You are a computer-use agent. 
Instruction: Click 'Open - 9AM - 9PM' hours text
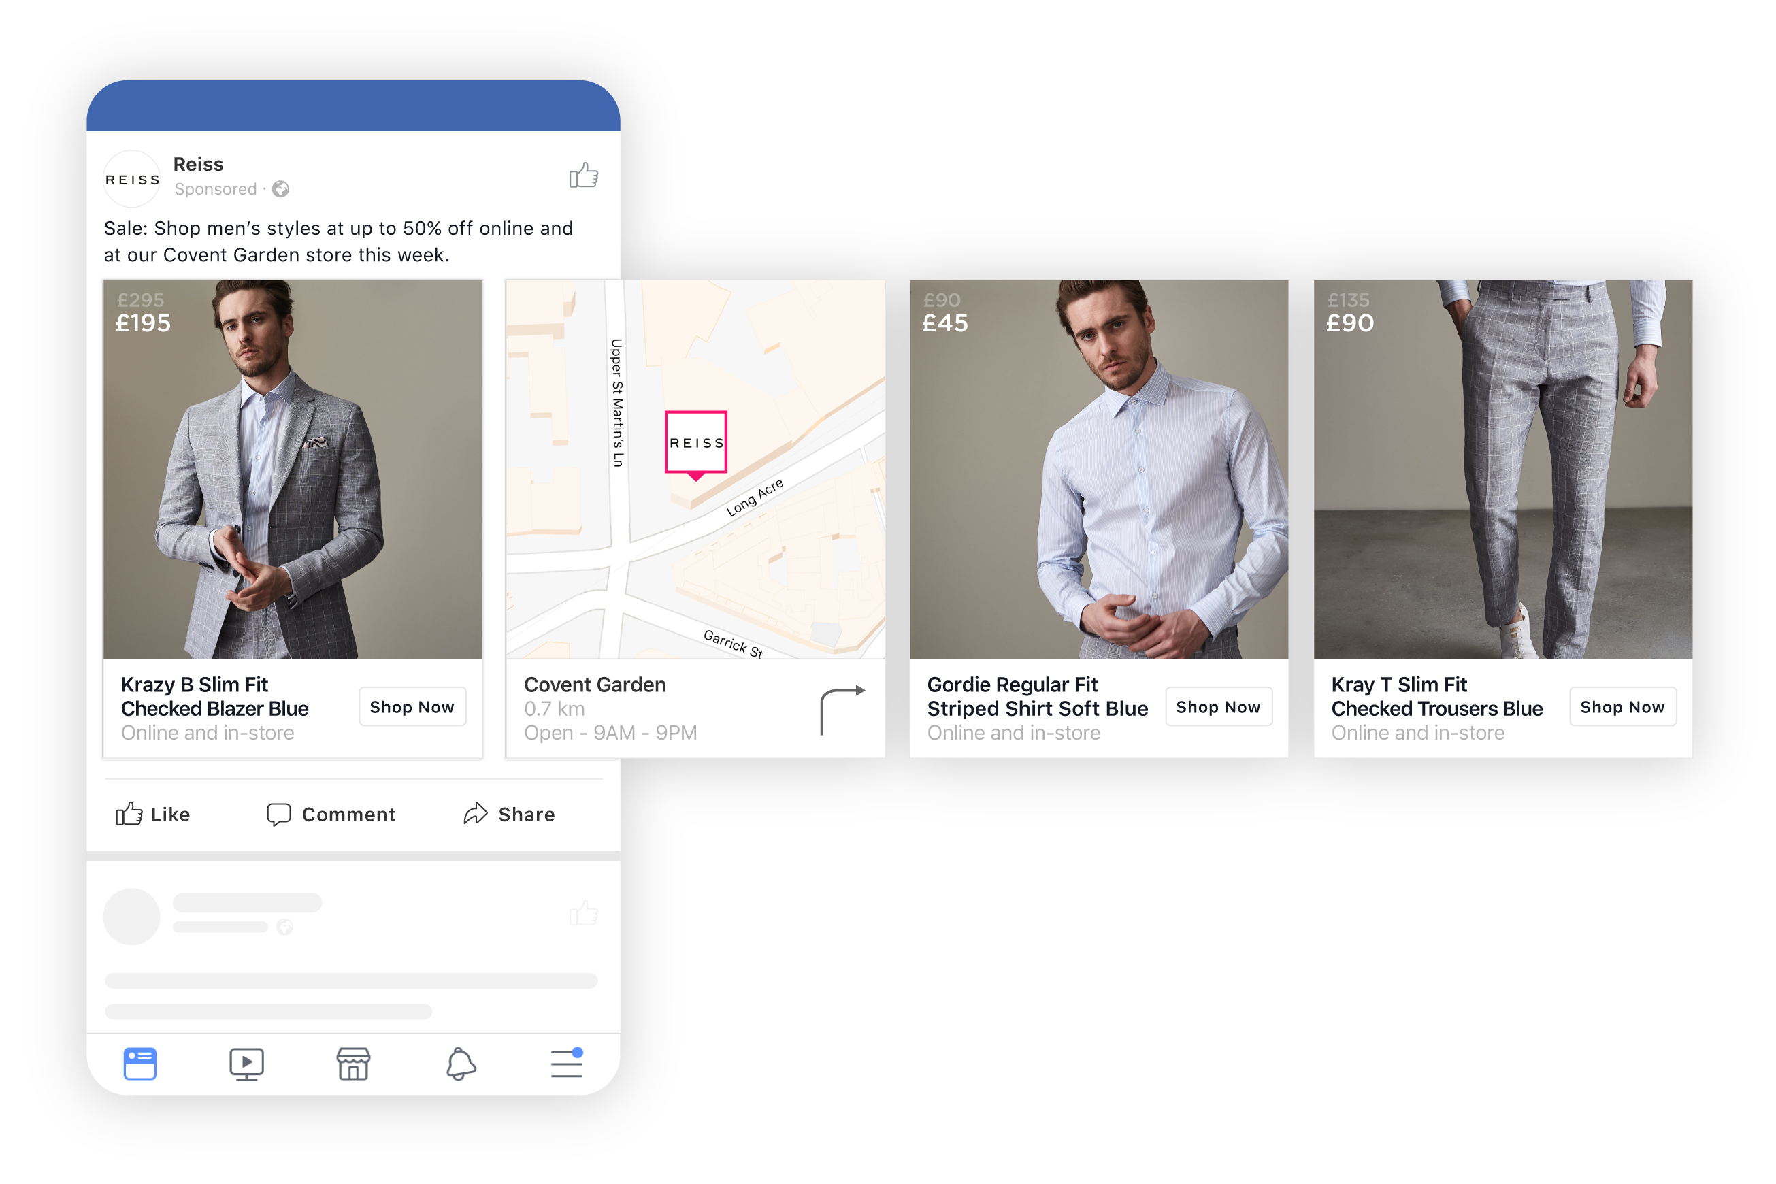click(611, 734)
